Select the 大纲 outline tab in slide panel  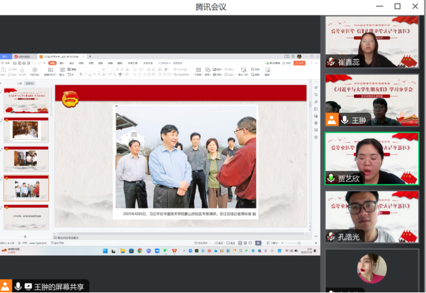(20, 83)
